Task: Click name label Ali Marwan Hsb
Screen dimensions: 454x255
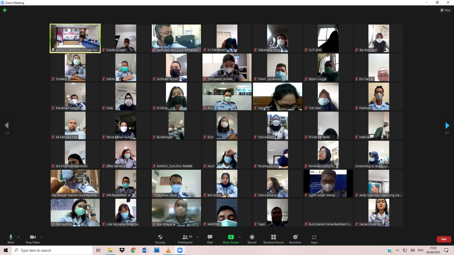Action: [x=66, y=137]
